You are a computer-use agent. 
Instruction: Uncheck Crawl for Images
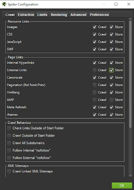point(95,27)
